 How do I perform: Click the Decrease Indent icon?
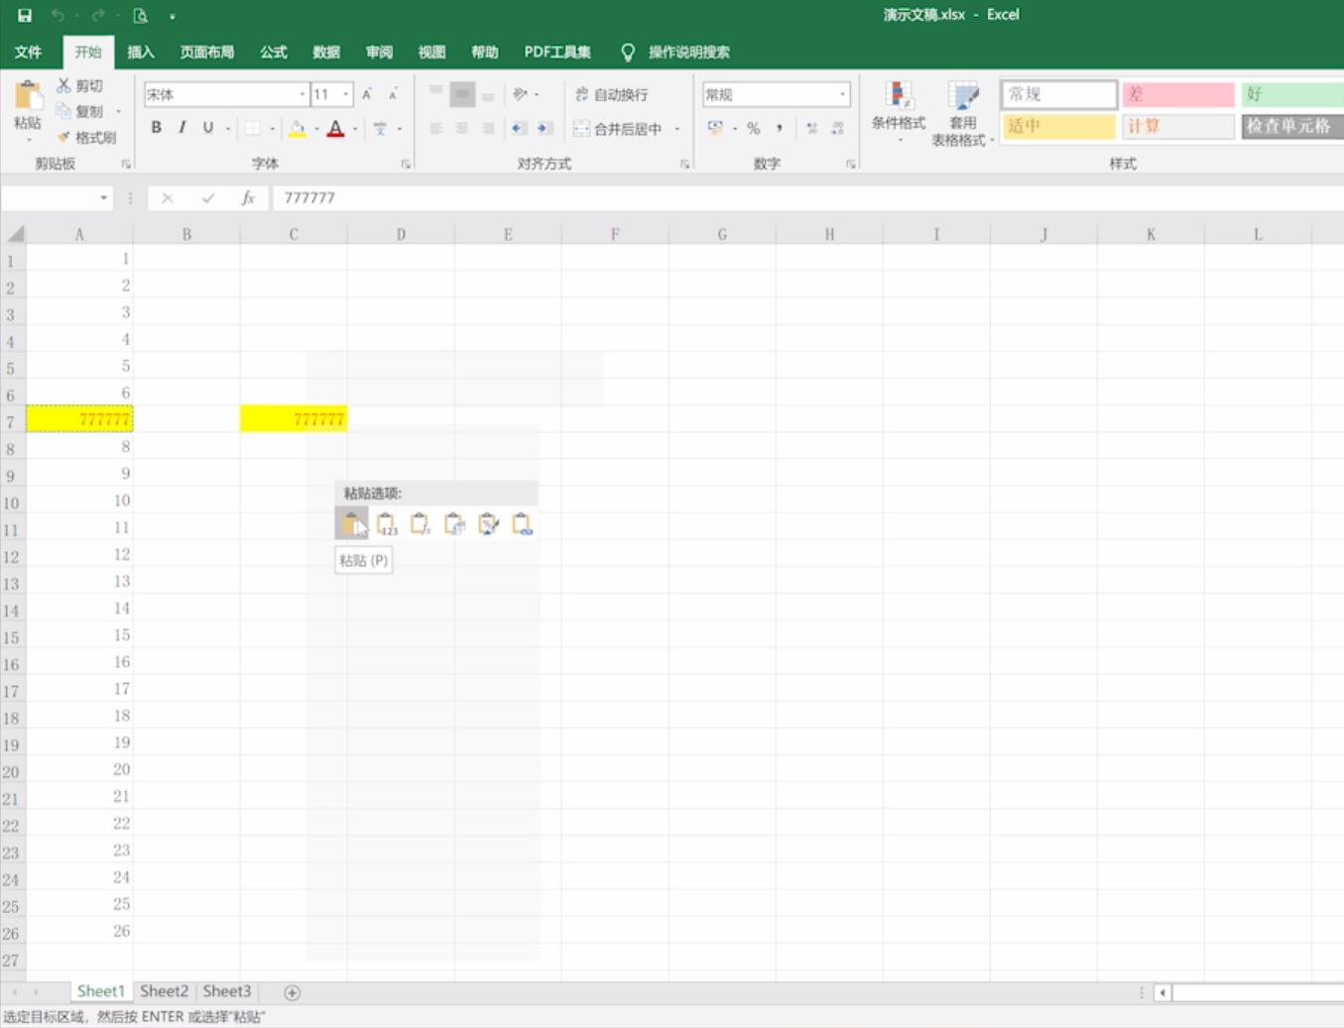[519, 128]
